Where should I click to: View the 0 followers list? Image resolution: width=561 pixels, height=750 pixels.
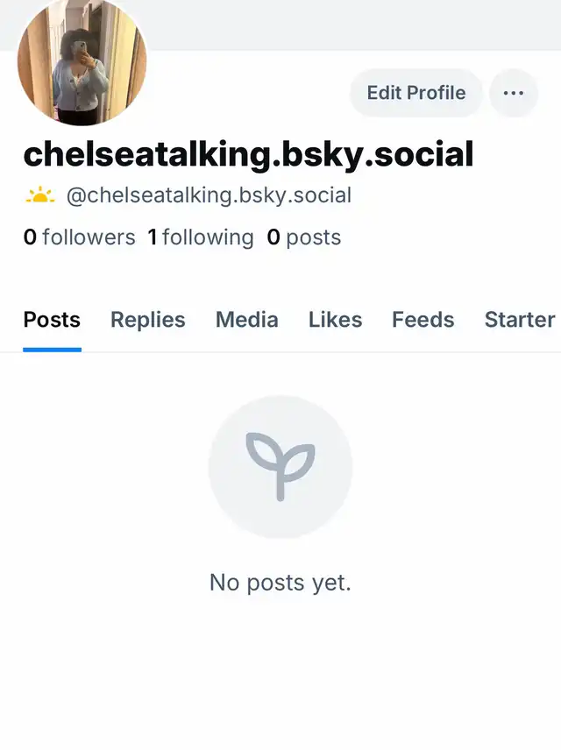pyautogui.click(x=80, y=237)
